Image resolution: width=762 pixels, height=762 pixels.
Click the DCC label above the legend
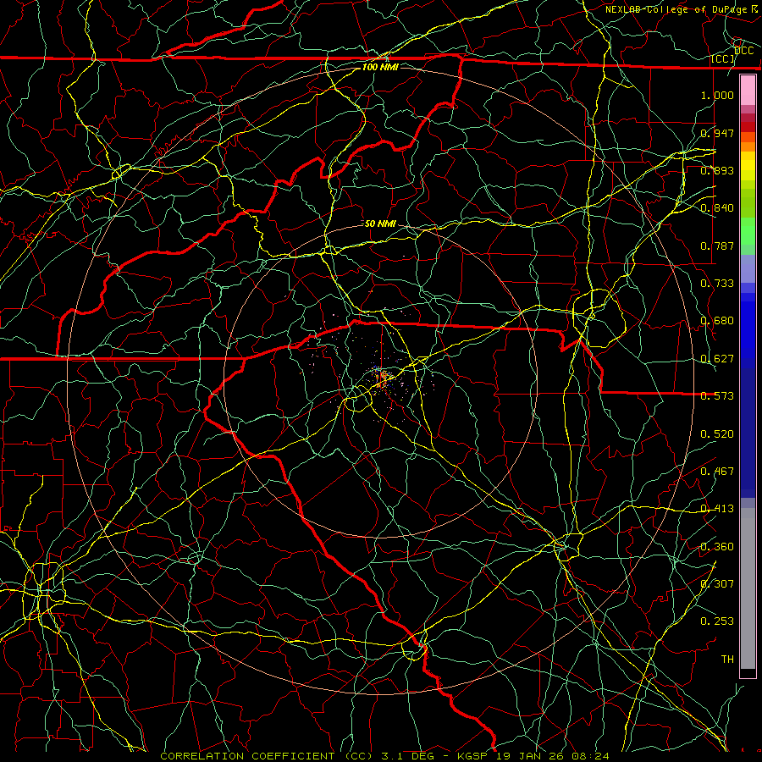(x=743, y=51)
